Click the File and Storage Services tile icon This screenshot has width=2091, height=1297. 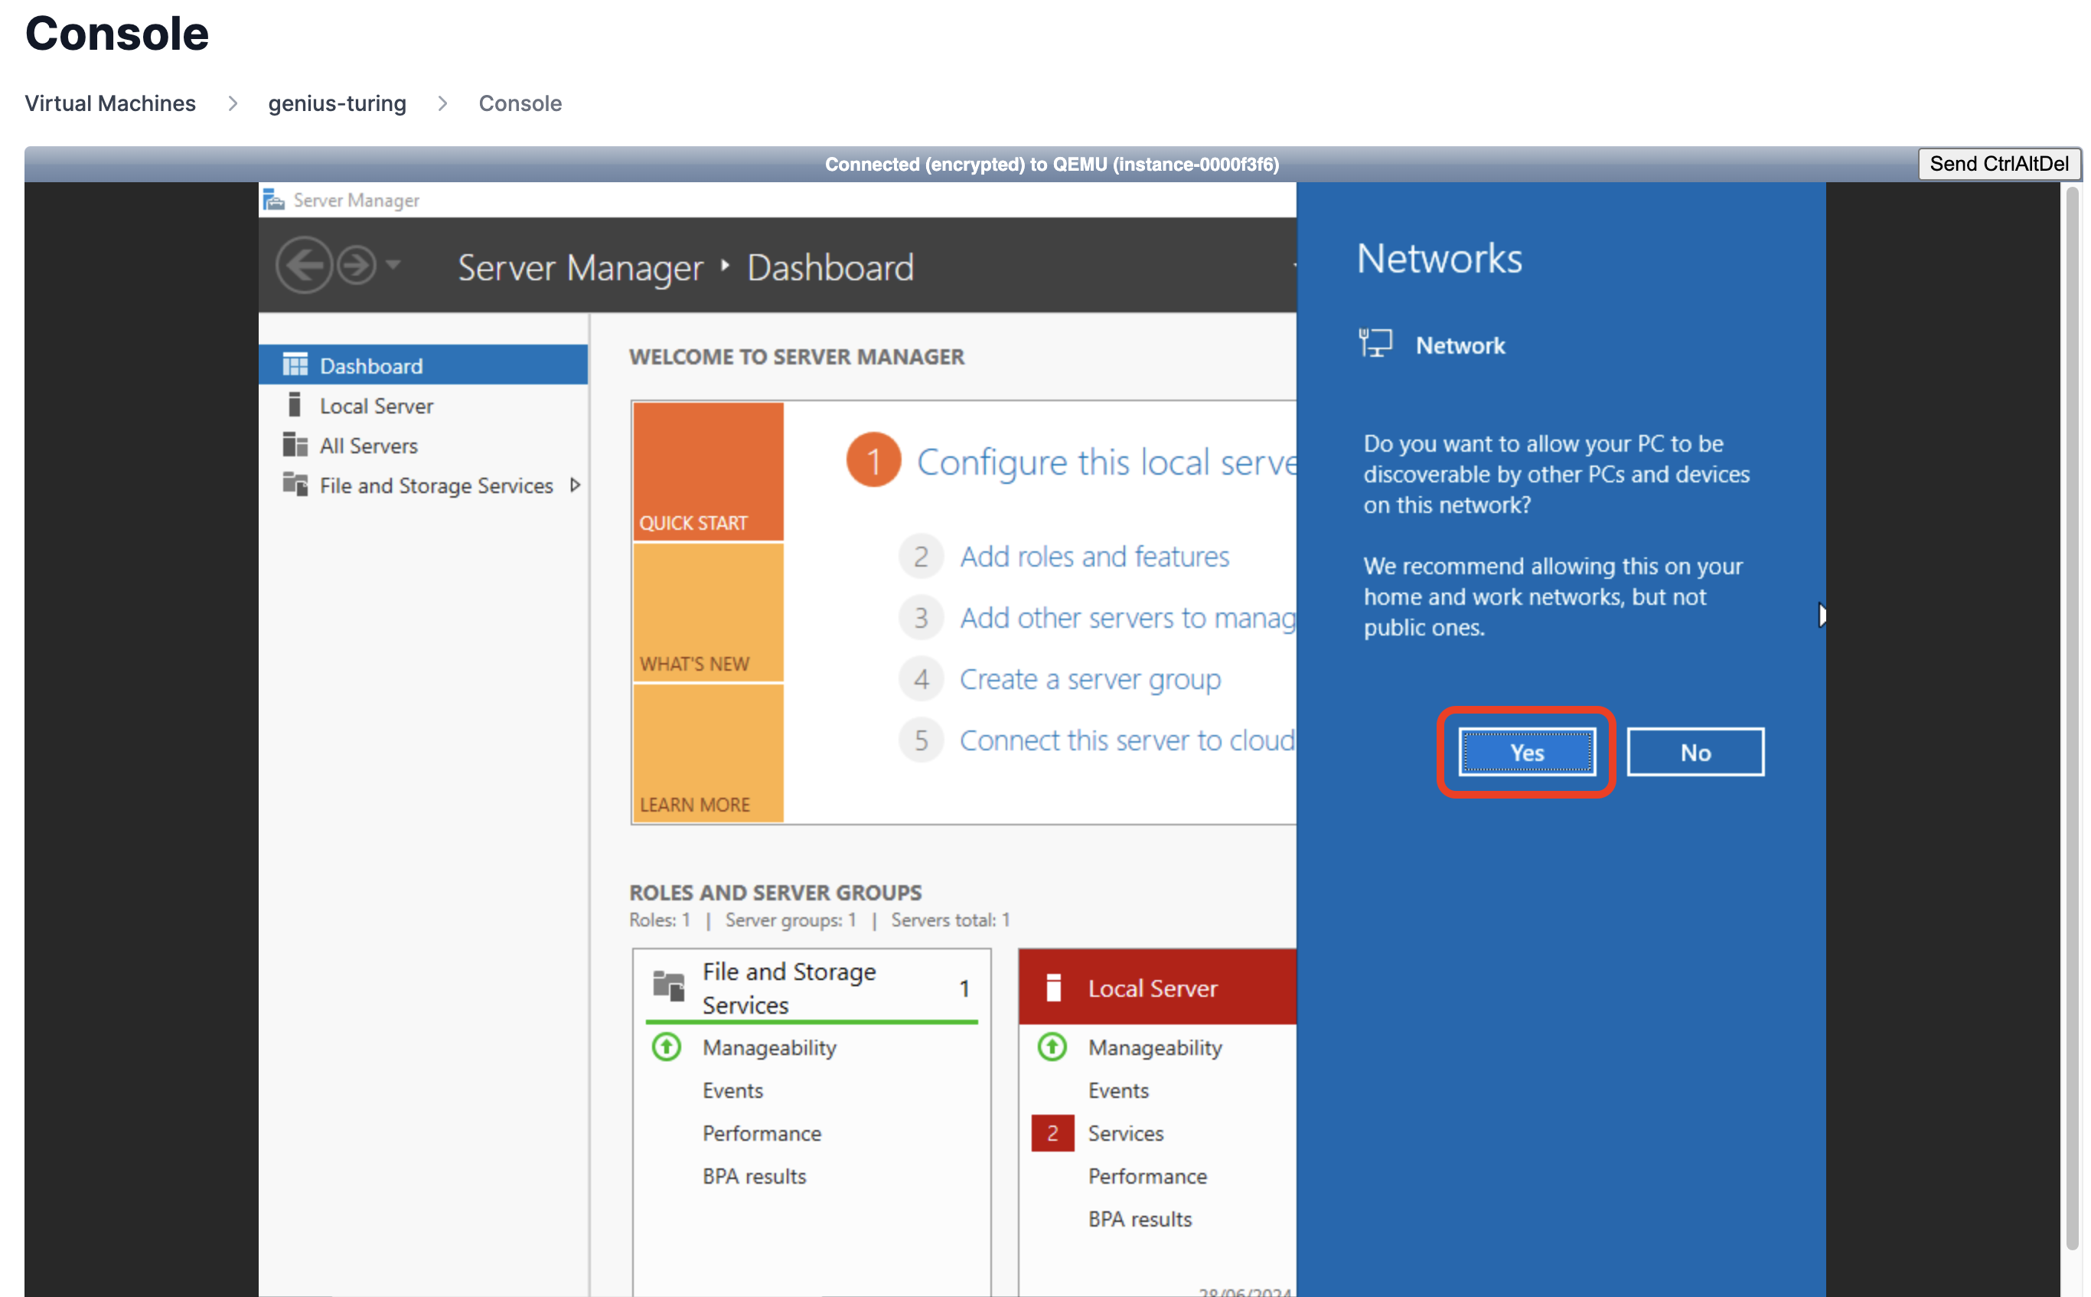669,986
